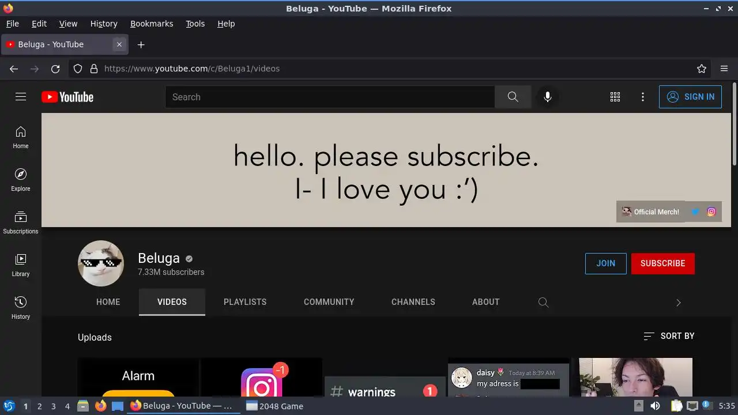
Task: Click the SIGN IN button
Action: point(690,97)
